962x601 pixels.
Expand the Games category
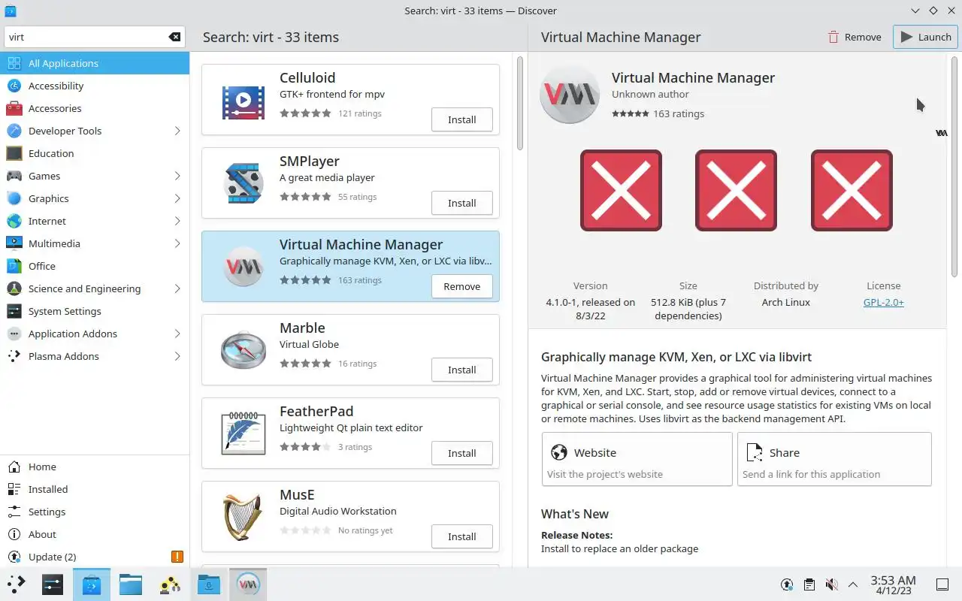click(x=177, y=176)
